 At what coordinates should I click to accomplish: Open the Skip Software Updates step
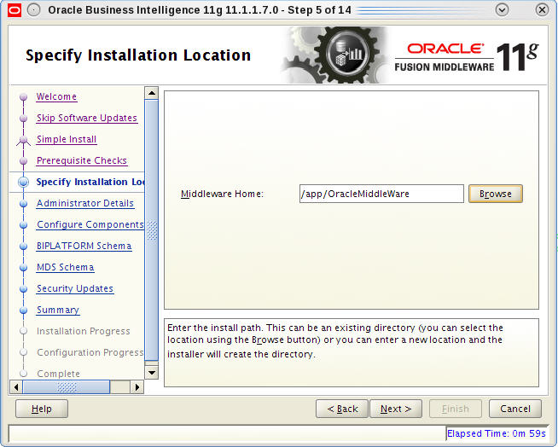tap(87, 118)
